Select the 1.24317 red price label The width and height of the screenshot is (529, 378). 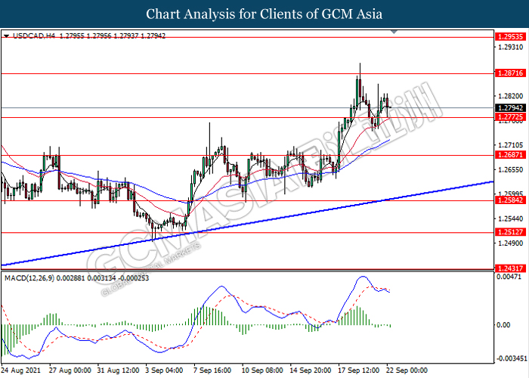[510, 268]
